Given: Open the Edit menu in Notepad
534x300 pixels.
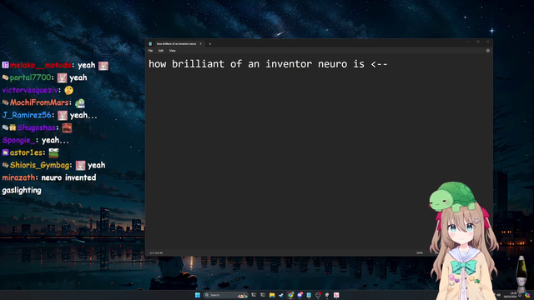Looking at the screenshot, I should [161, 51].
